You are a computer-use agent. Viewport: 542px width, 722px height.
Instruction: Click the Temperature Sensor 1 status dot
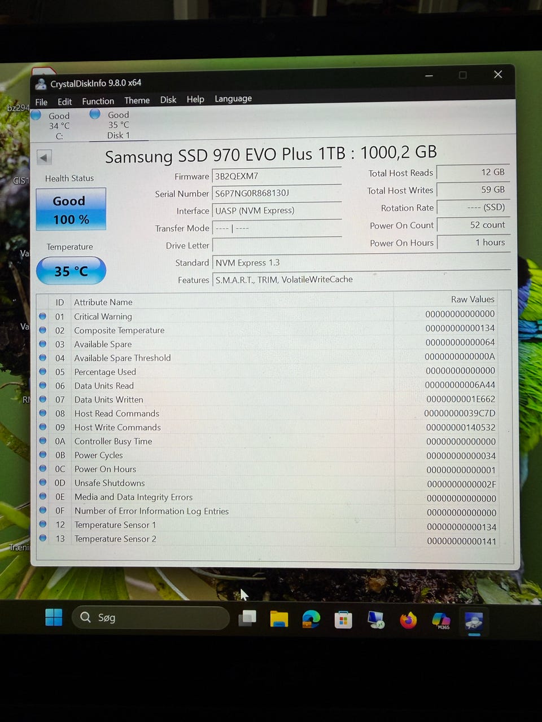point(43,525)
